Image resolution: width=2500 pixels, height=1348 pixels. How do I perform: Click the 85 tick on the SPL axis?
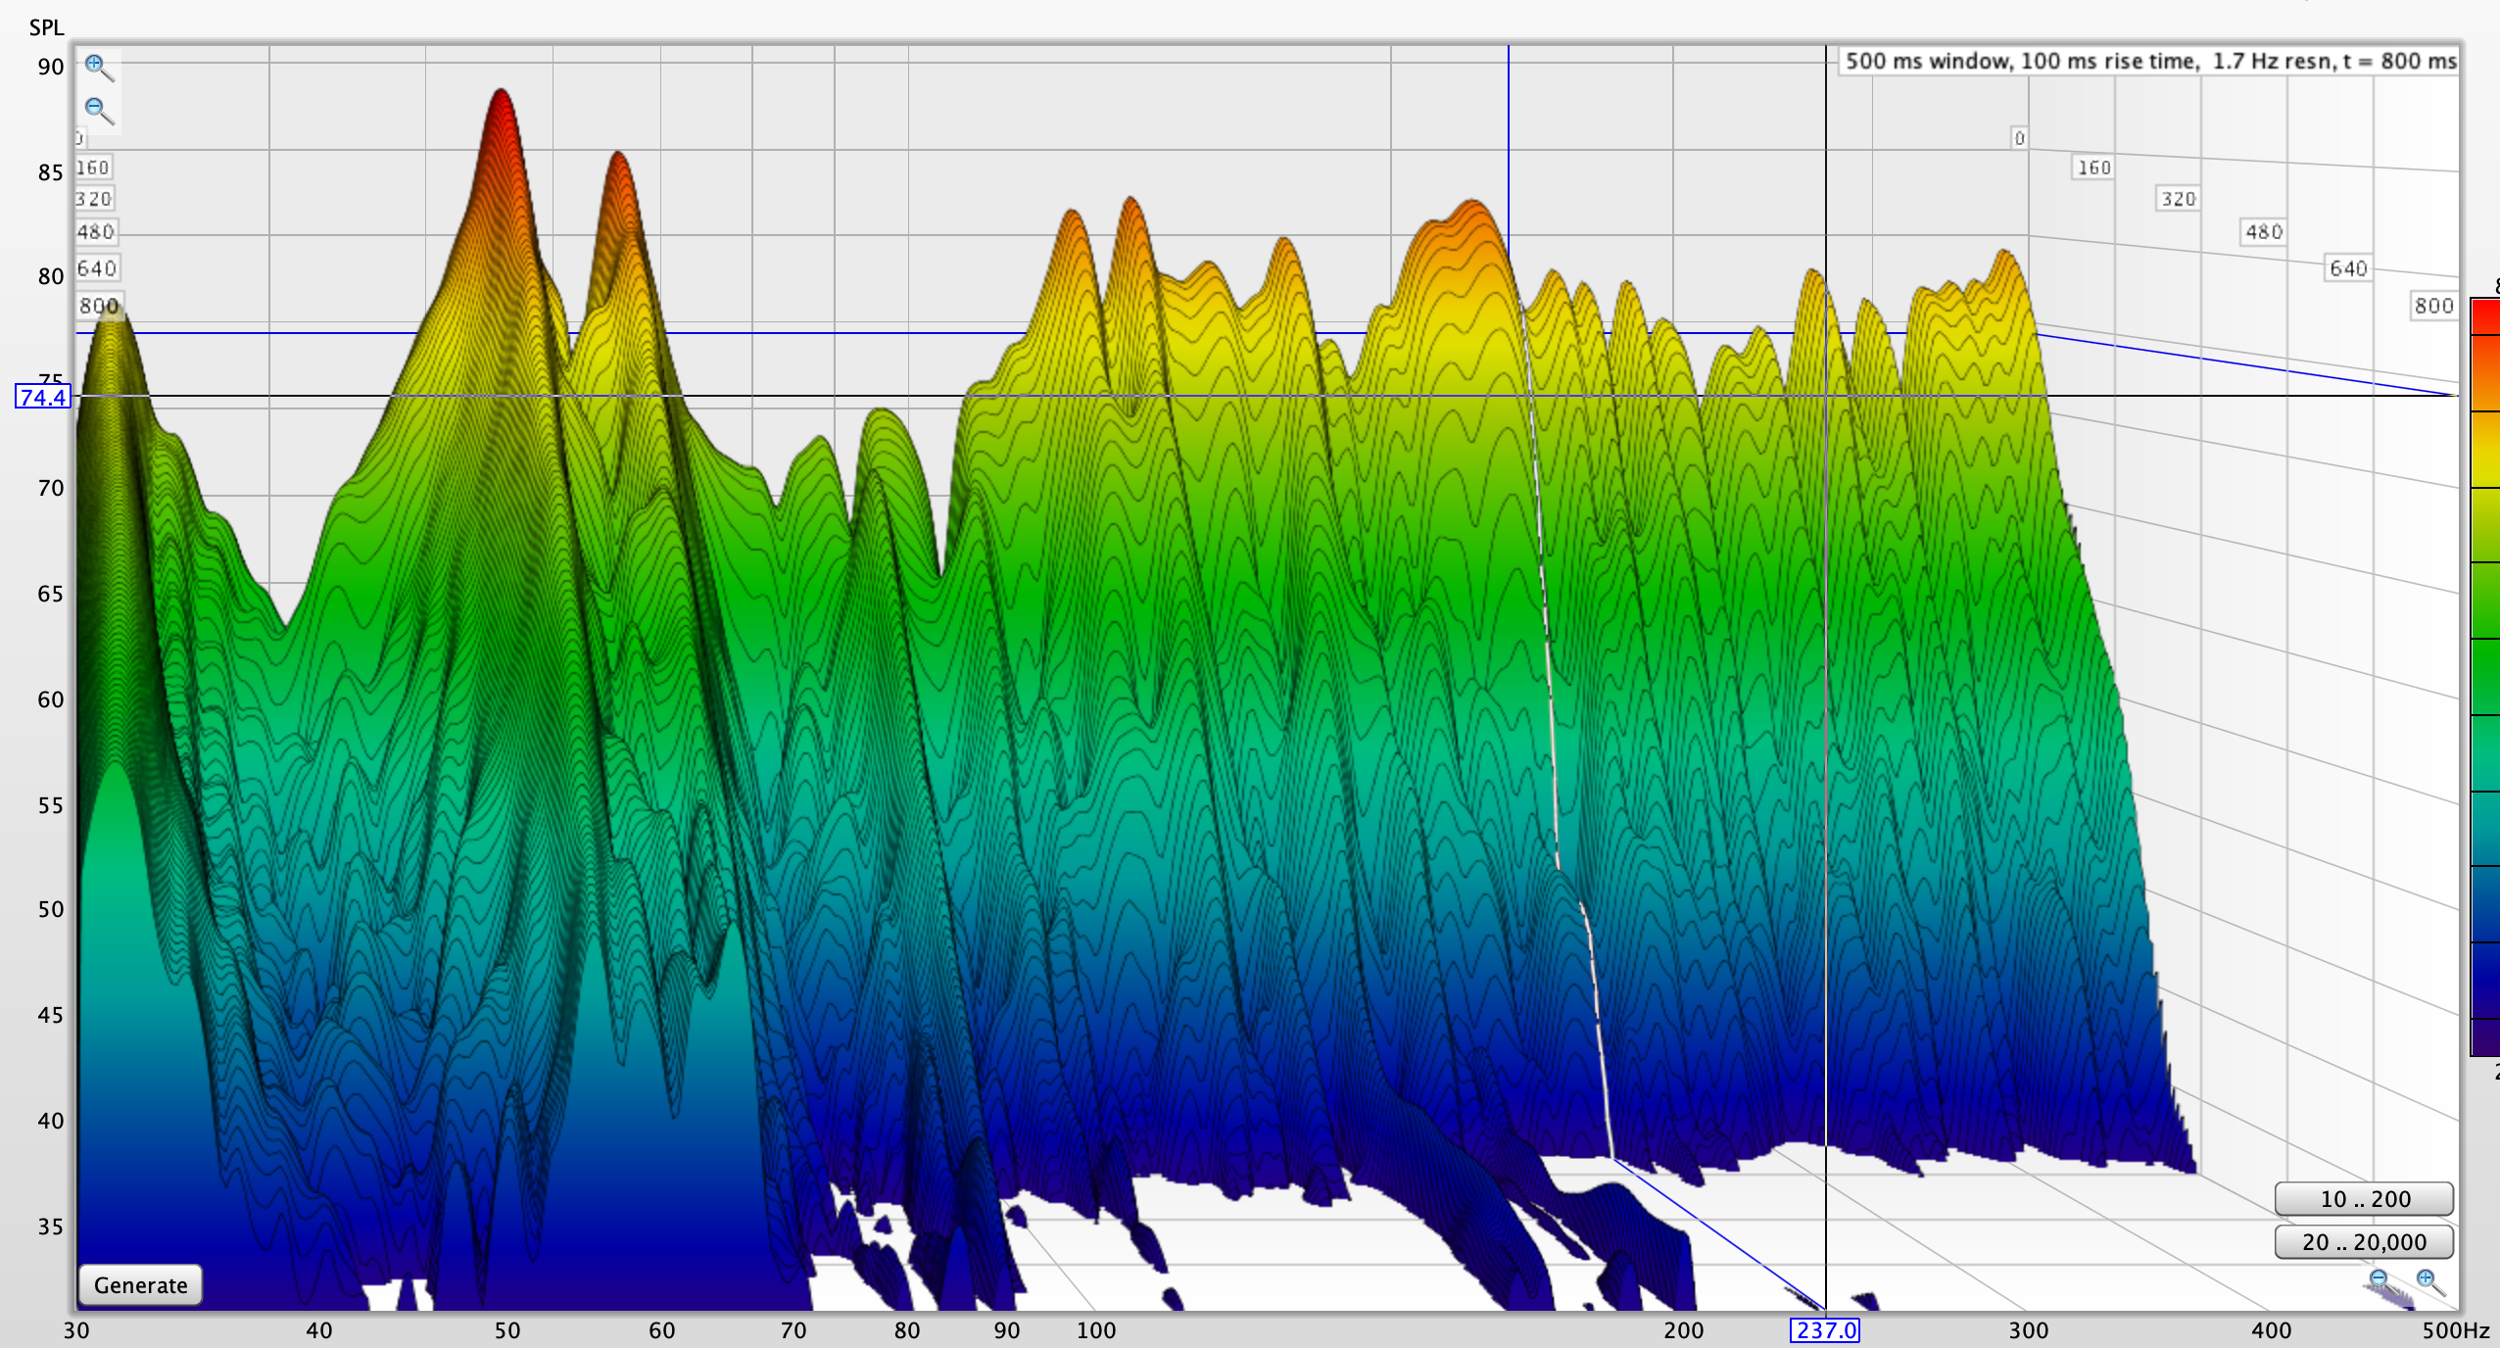point(50,172)
